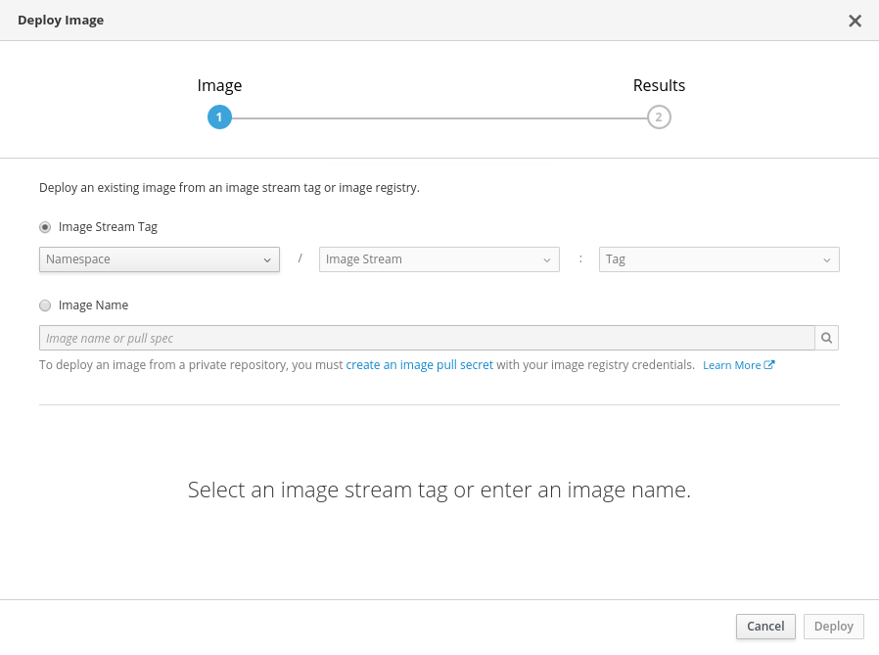Click the magnifier search icon beside image name field

(x=827, y=338)
